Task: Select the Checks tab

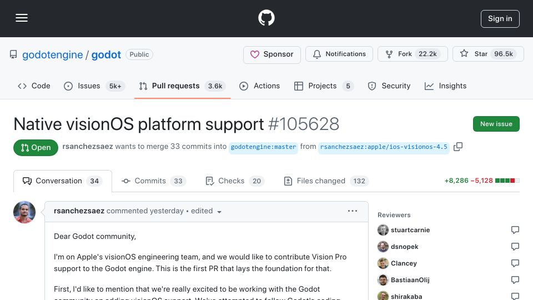Action: click(x=235, y=181)
